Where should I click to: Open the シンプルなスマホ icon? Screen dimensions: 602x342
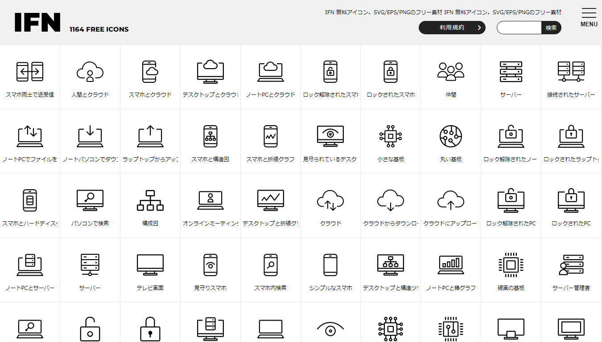[x=330, y=265]
